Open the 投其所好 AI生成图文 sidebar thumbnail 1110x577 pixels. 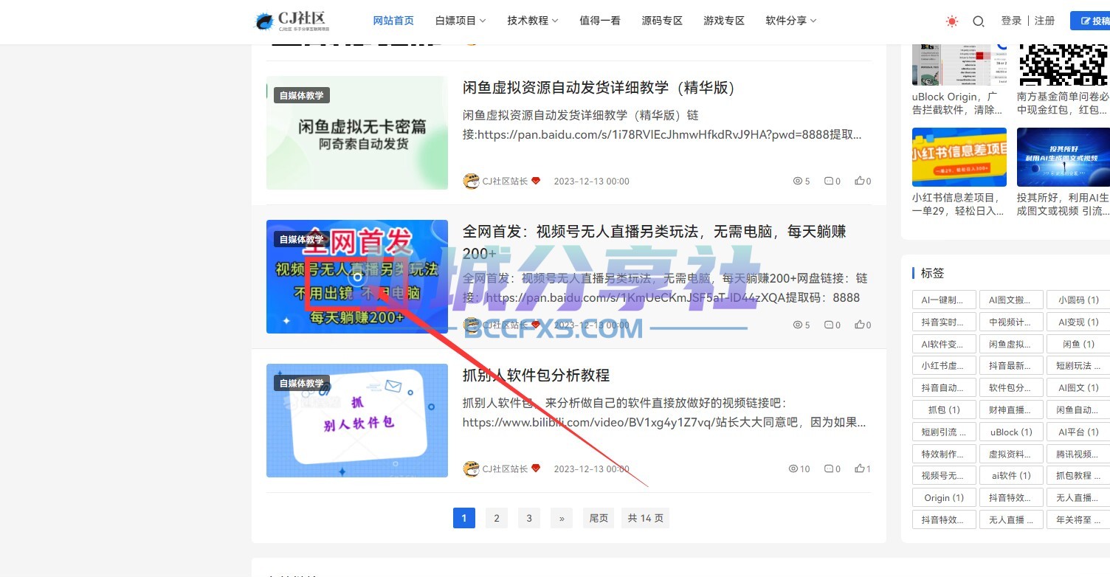click(1064, 157)
